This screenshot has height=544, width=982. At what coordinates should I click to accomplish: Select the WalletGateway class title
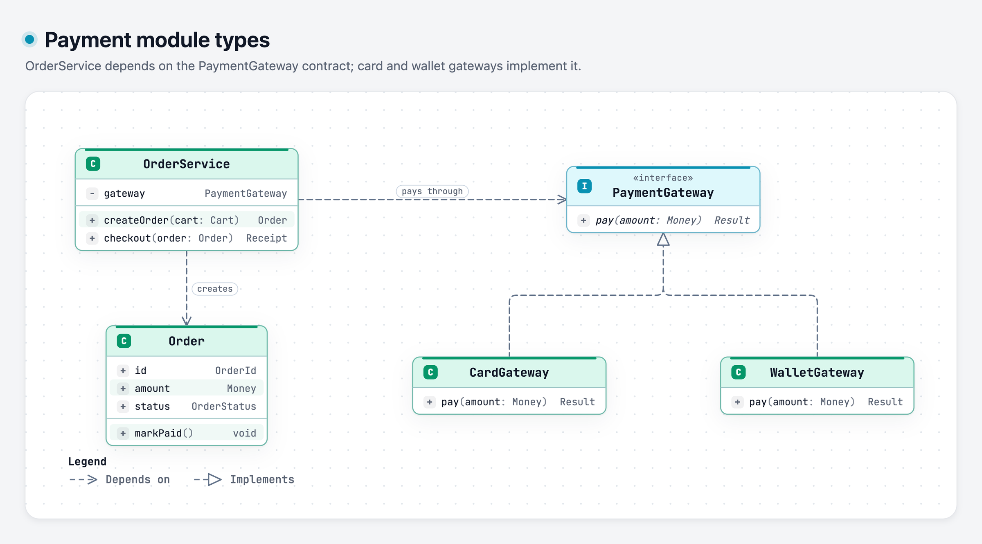[x=817, y=373]
